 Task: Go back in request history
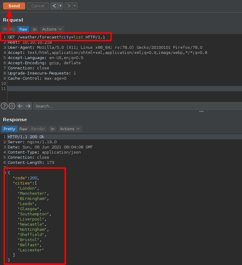coord(54,6)
